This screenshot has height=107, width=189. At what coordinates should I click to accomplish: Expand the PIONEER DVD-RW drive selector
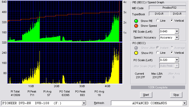coord(84,103)
